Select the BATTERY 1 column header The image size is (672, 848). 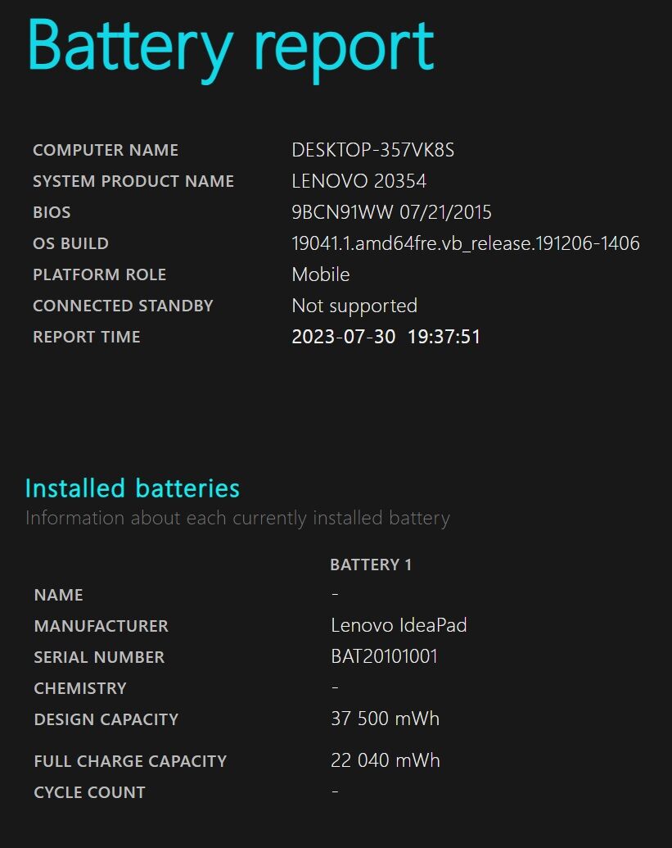[x=371, y=565]
